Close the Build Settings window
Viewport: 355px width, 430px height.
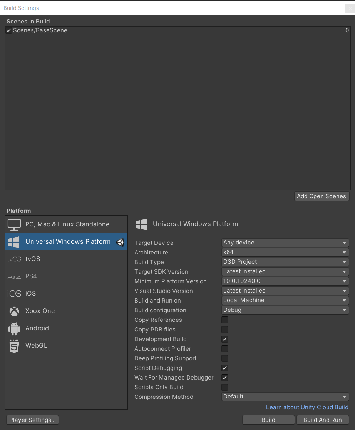coord(350,8)
